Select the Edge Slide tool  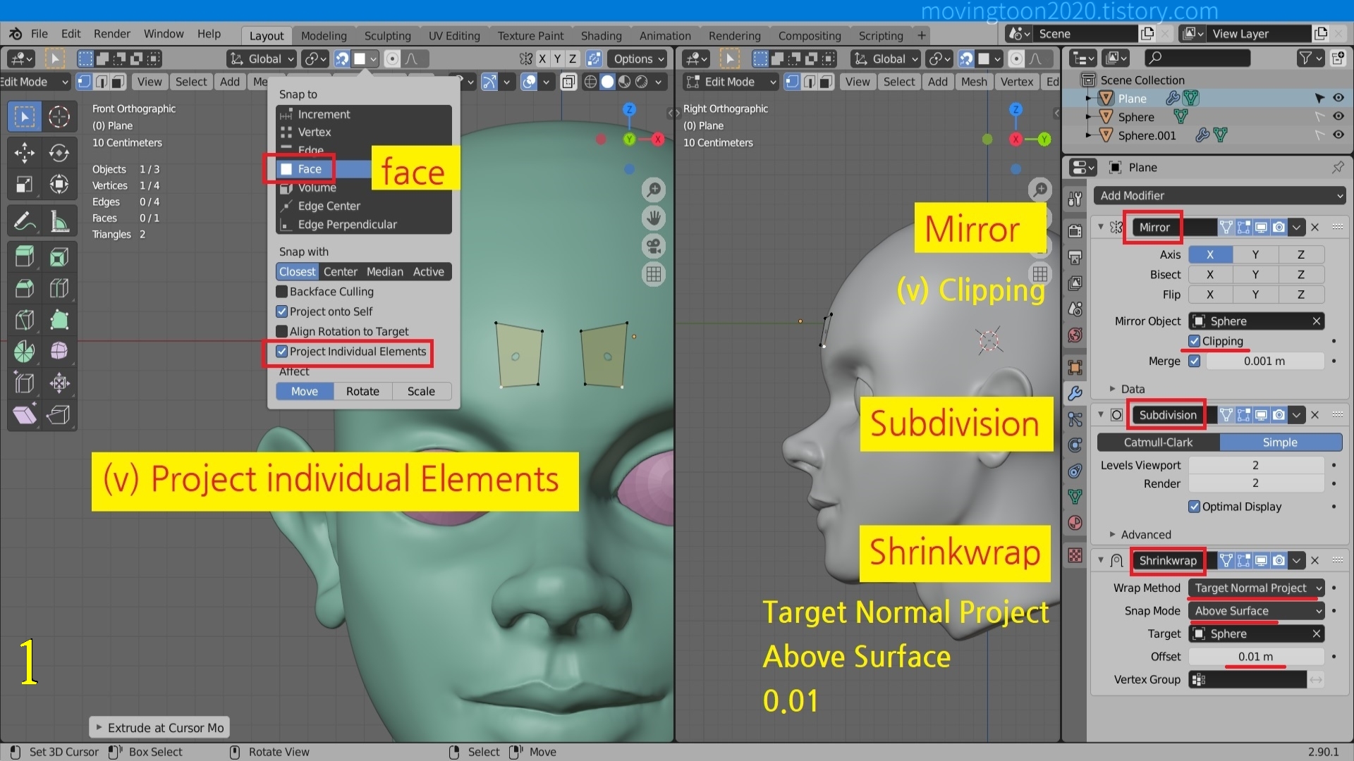point(24,383)
